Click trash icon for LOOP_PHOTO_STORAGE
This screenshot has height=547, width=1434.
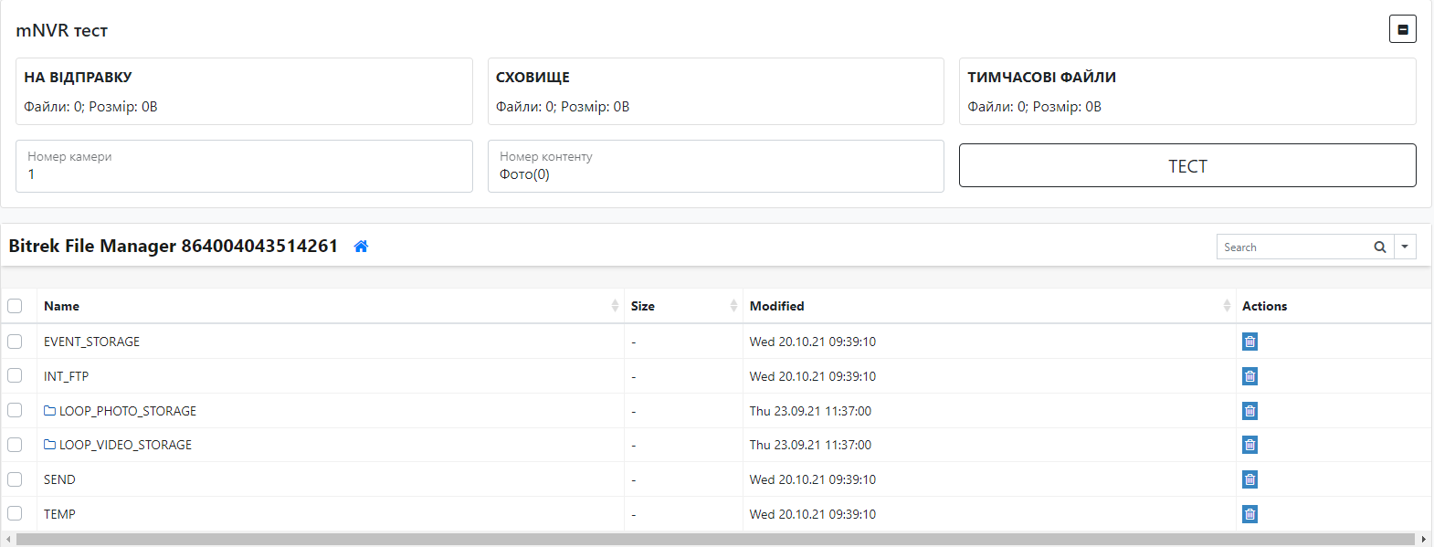pos(1249,411)
